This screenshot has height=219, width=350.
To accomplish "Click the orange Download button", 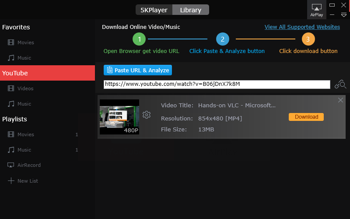I will pyautogui.click(x=306, y=117).
